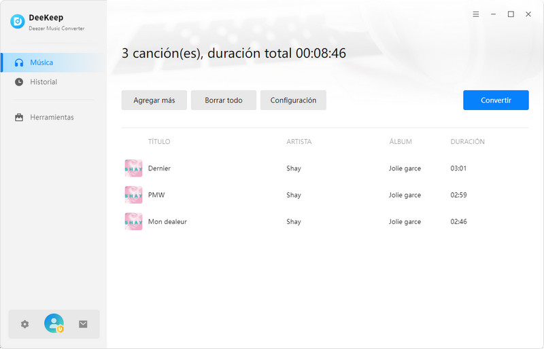
Task: Click the clock icon beside Historial
Action: (x=19, y=81)
